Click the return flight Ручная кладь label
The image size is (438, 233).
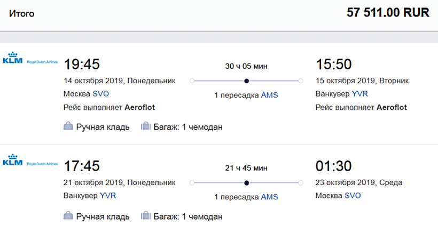pos(103,216)
